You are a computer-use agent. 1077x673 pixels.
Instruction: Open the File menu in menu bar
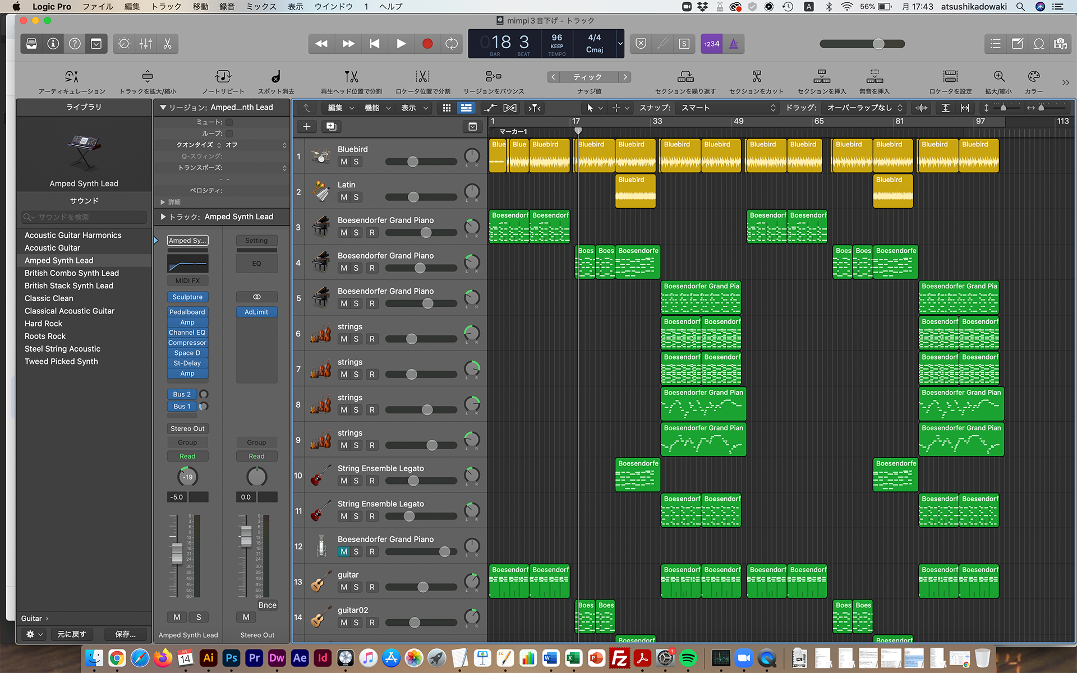[98, 7]
